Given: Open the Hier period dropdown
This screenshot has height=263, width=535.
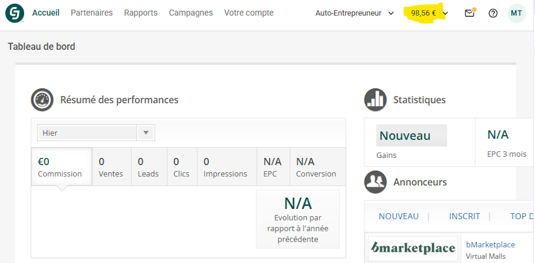Looking at the screenshot, I should click(x=96, y=133).
